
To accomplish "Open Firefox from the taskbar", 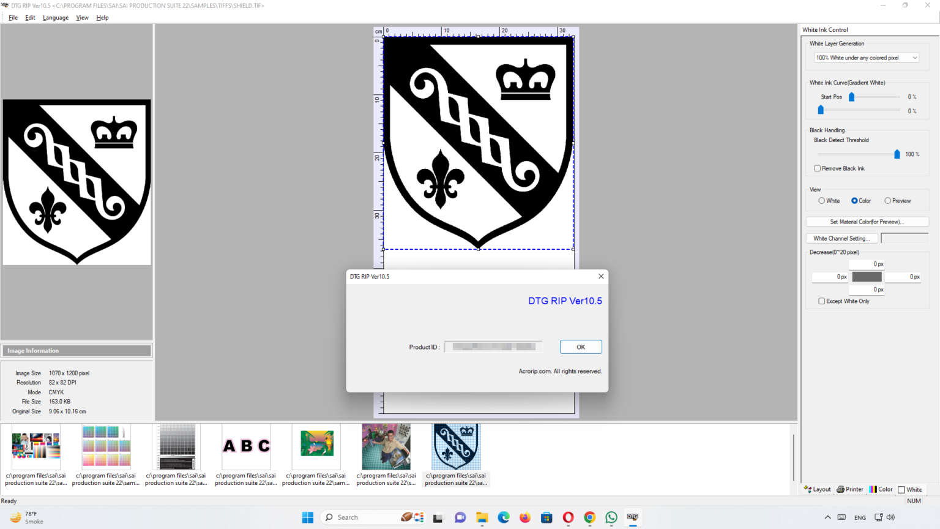I will tap(525, 517).
